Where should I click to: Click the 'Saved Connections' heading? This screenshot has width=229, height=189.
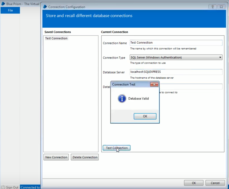point(57,32)
